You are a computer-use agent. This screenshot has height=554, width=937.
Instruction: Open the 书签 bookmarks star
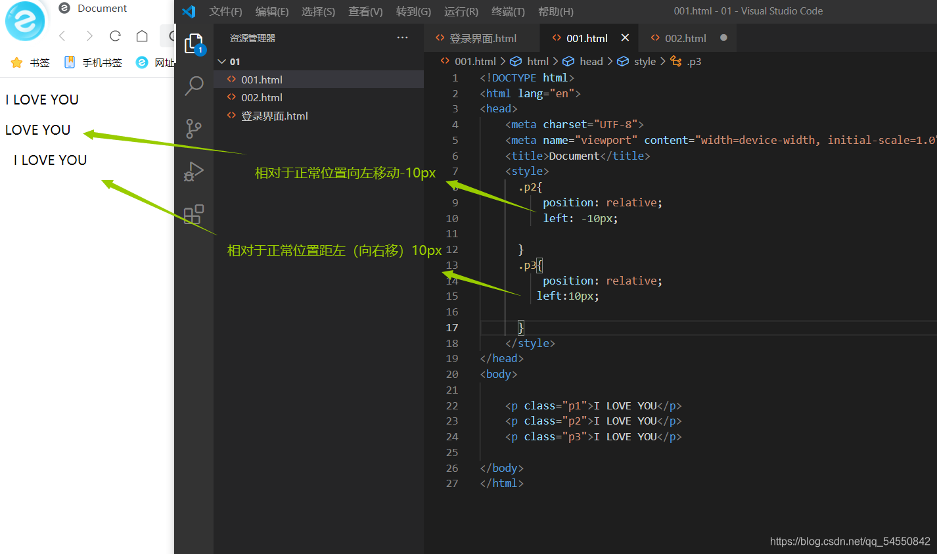[x=30, y=62]
